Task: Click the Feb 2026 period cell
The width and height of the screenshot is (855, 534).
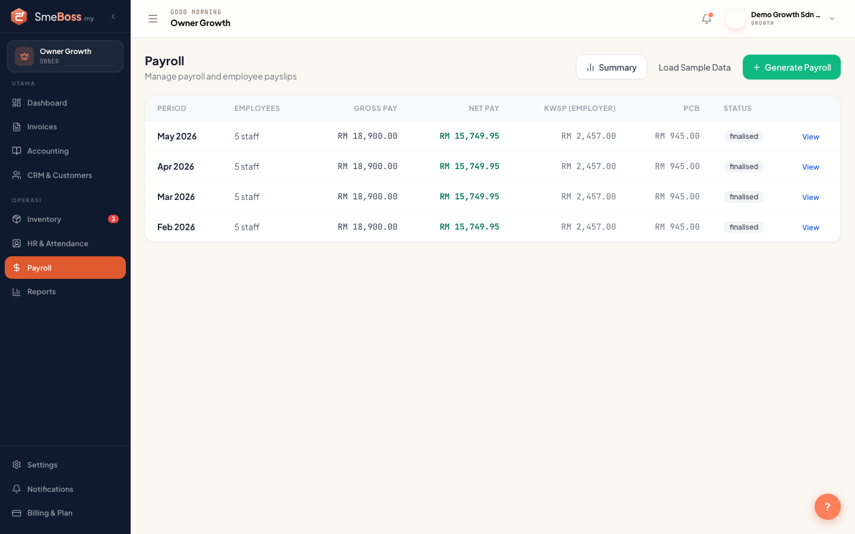Action: tap(176, 227)
